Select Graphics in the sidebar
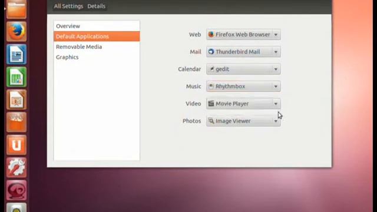 97,57
